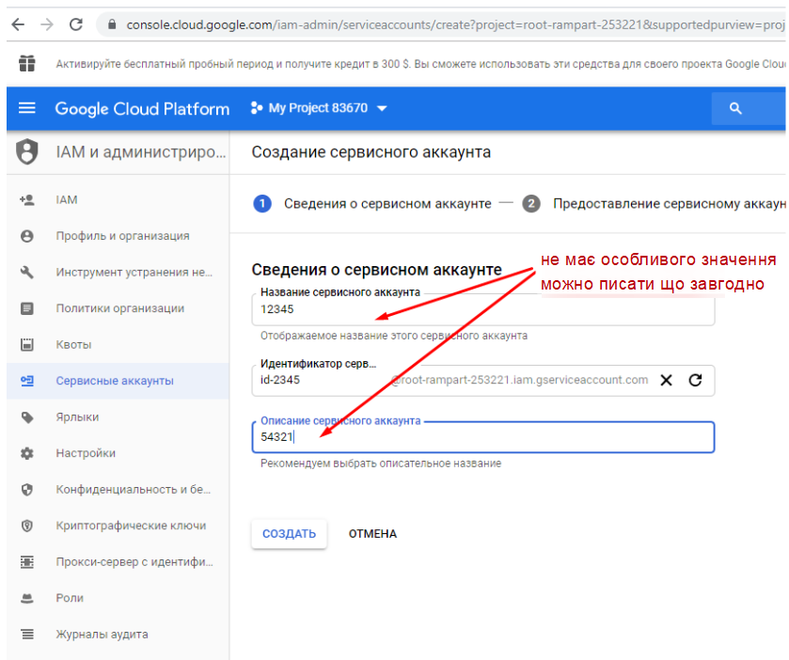This screenshot has width=789, height=660.
Task: Click the add-person icon next to IAM
Action: pos(27,199)
